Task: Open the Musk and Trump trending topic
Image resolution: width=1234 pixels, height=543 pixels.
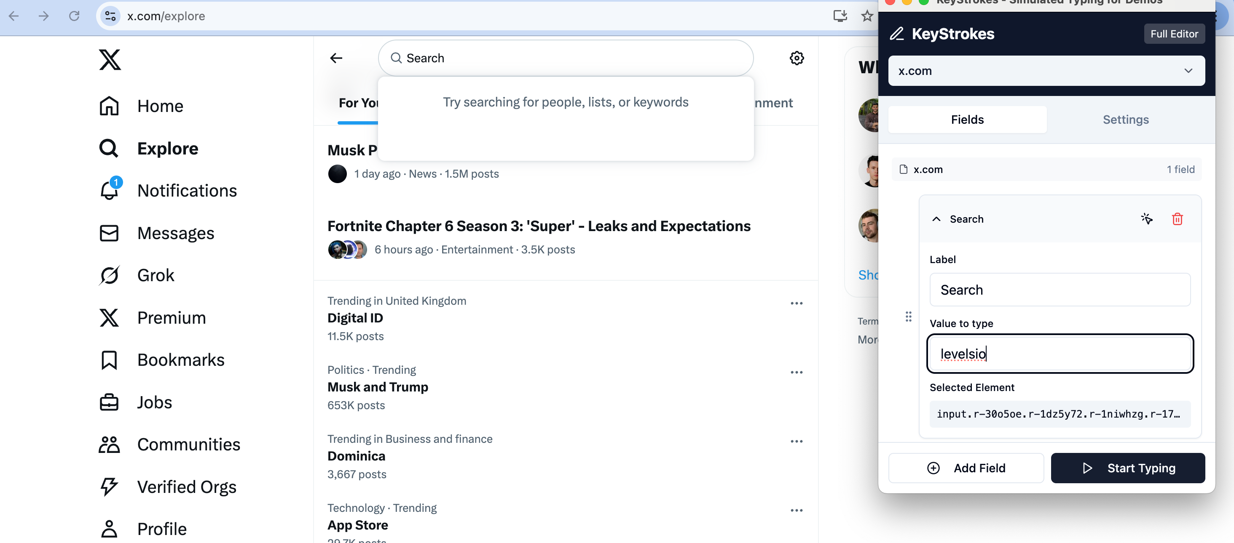Action: coord(378,386)
